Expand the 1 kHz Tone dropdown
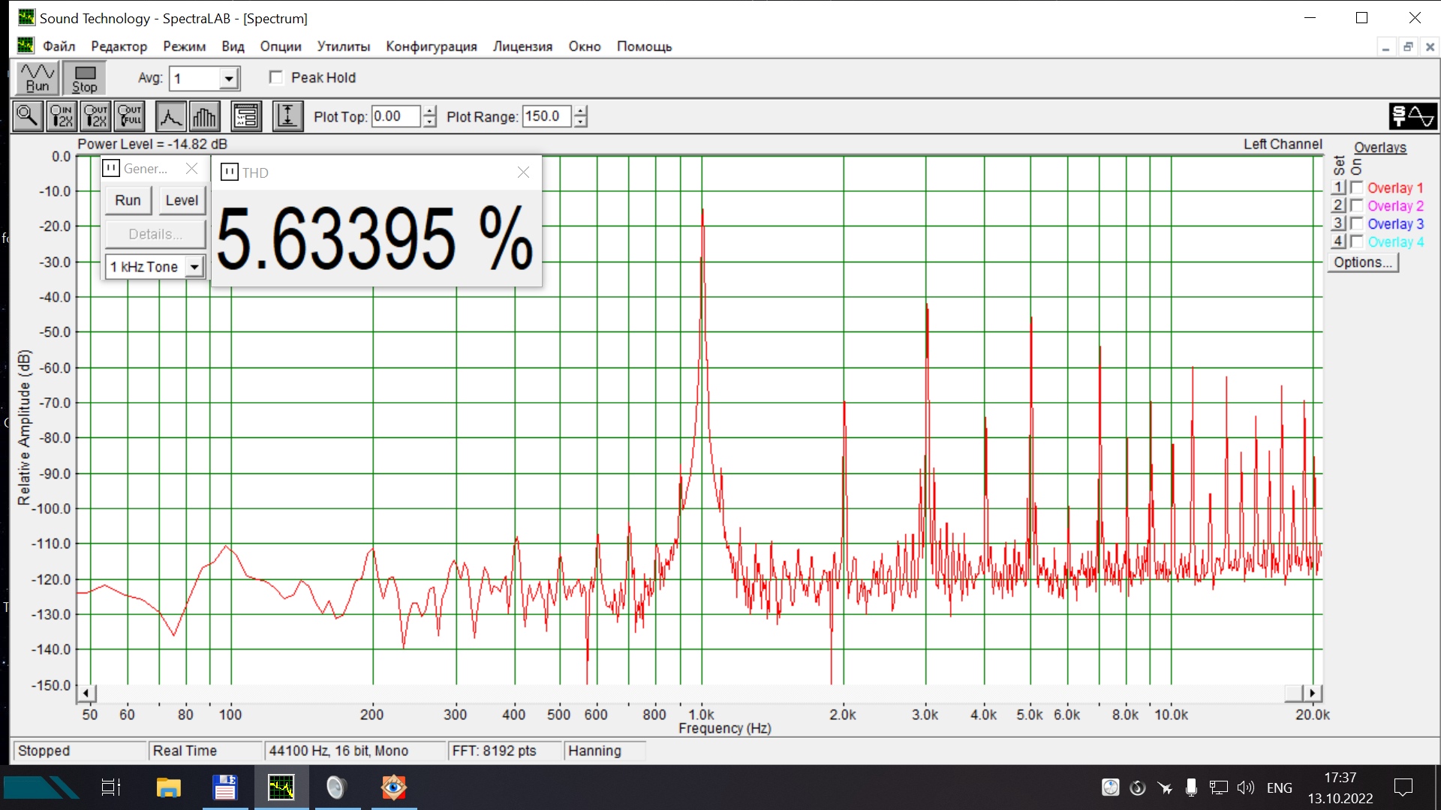1441x810 pixels. (194, 267)
